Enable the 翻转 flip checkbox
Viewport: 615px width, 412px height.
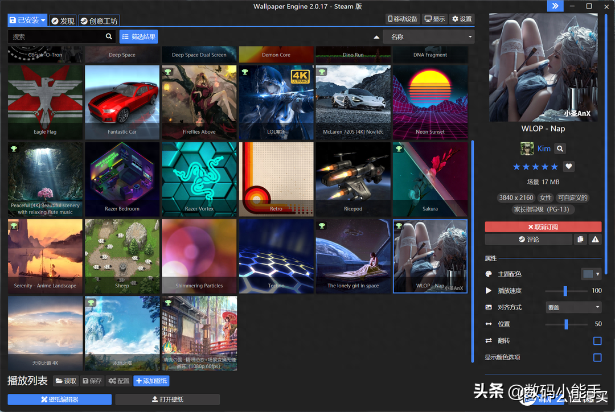[597, 341]
